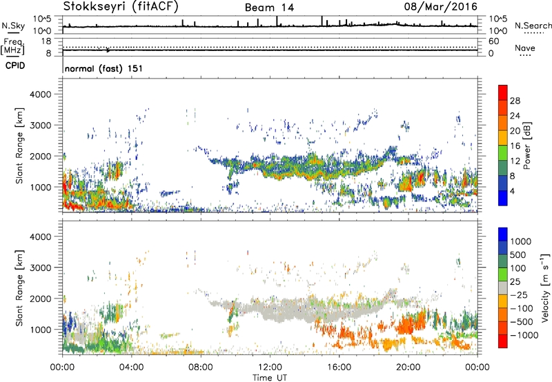Click the Nave legend label
Image resolution: width=552 pixels, height=382 pixels.
tap(525, 48)
